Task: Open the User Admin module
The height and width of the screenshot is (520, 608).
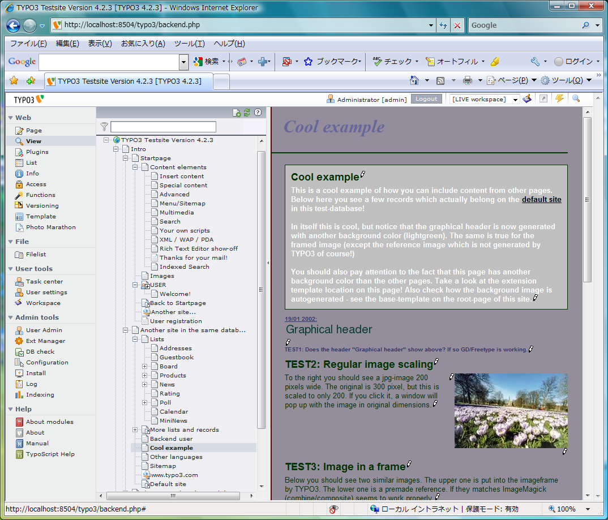Action: (38, 330)
